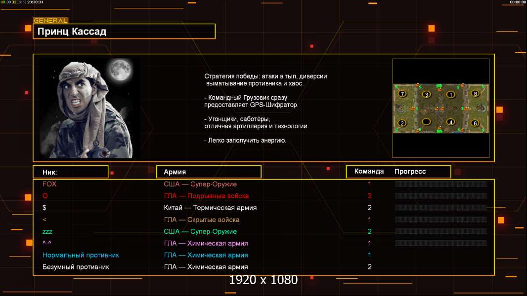Select the red player nickname 'O'
This screenshot has width=527, height=296.
click(45, 196)
